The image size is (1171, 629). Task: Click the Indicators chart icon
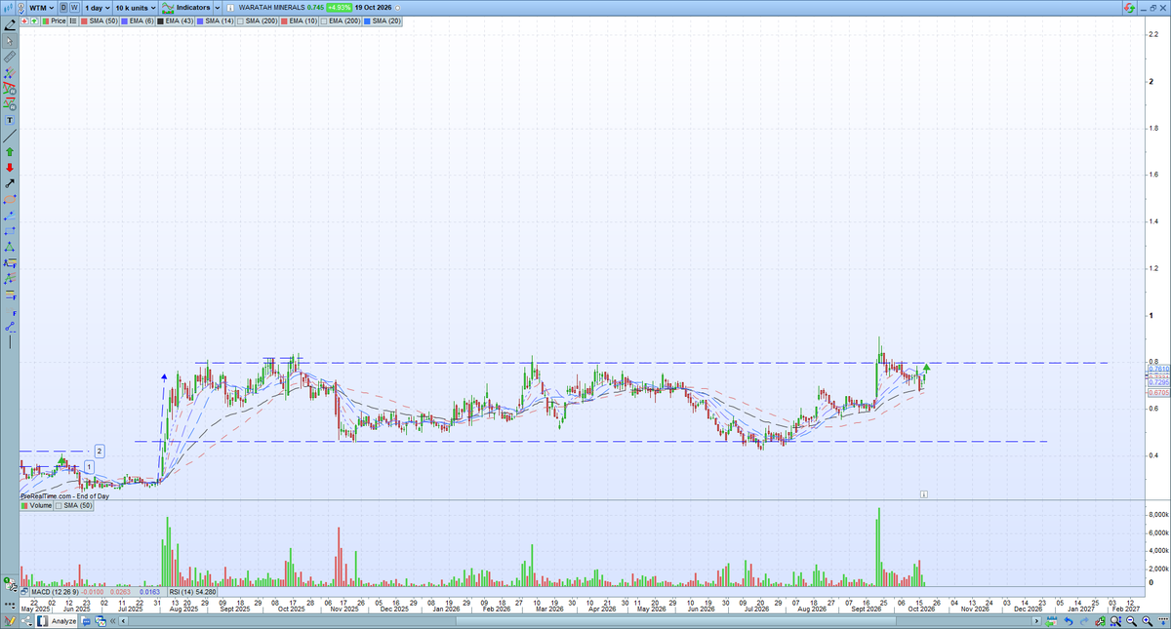(167, 7)
